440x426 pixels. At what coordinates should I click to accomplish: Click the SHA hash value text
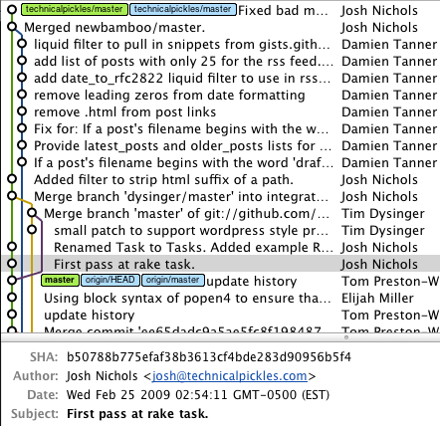click(209, 357)
